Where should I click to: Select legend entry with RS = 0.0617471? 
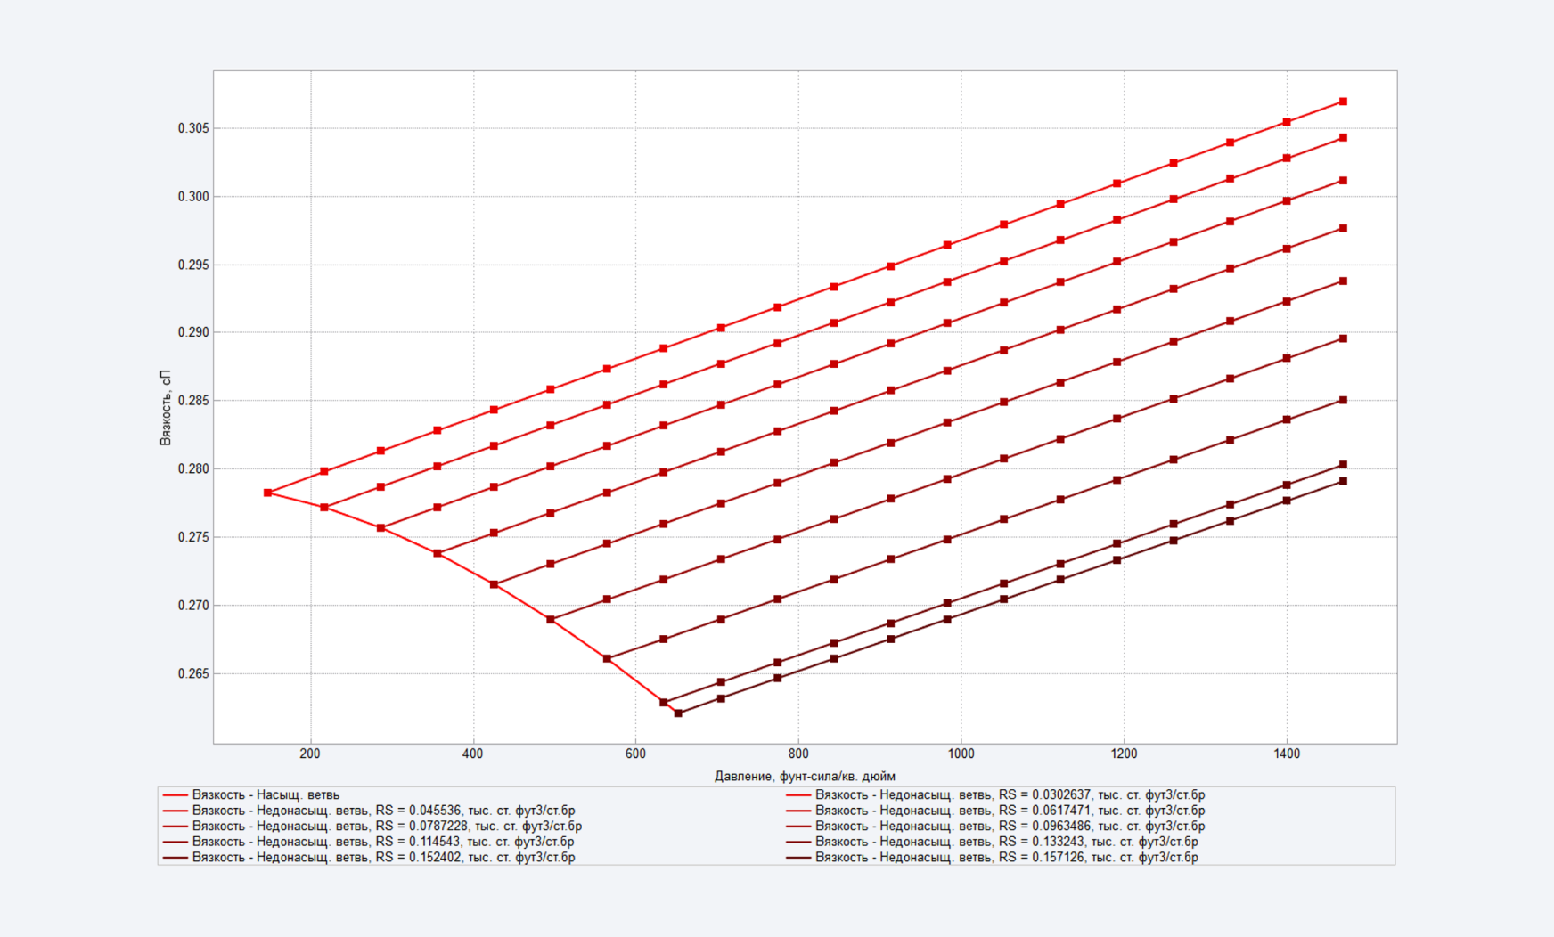995,811
